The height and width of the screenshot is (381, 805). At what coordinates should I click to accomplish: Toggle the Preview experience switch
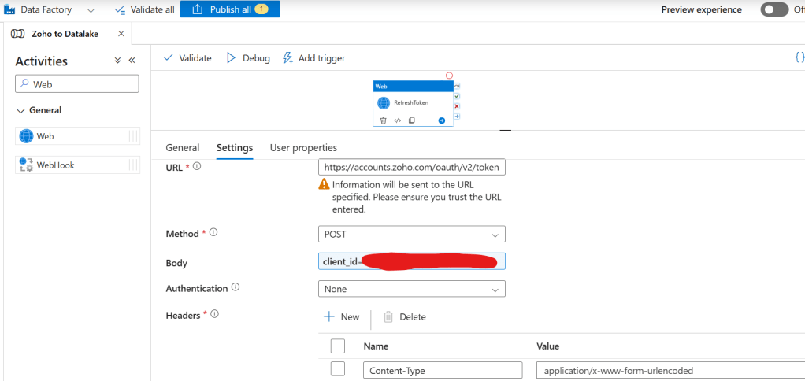point(774,9)
